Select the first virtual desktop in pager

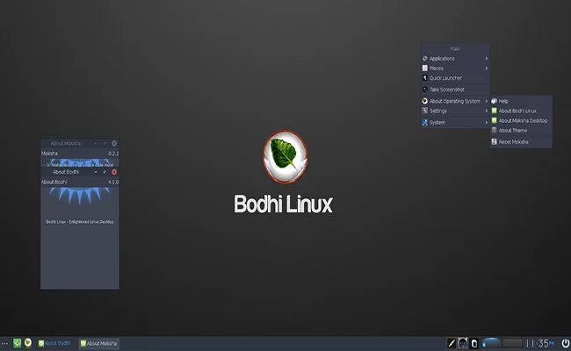tap(492, 343)
